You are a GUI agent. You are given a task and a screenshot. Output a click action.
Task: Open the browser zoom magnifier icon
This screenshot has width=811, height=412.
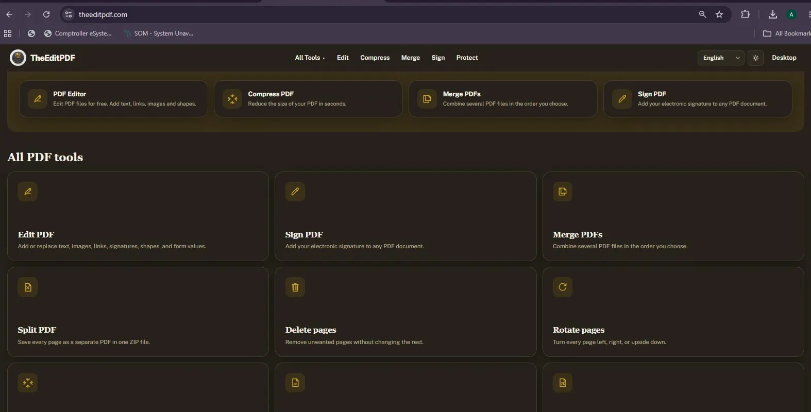pyautogui.click(x=702, y=14)
